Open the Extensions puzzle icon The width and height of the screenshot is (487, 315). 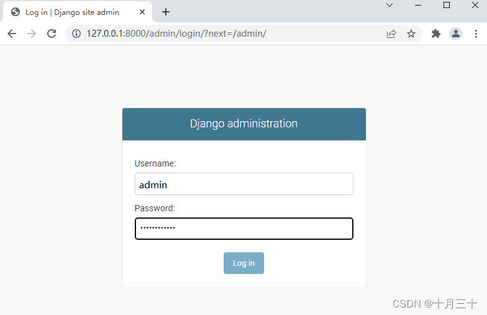click(436, 34)
